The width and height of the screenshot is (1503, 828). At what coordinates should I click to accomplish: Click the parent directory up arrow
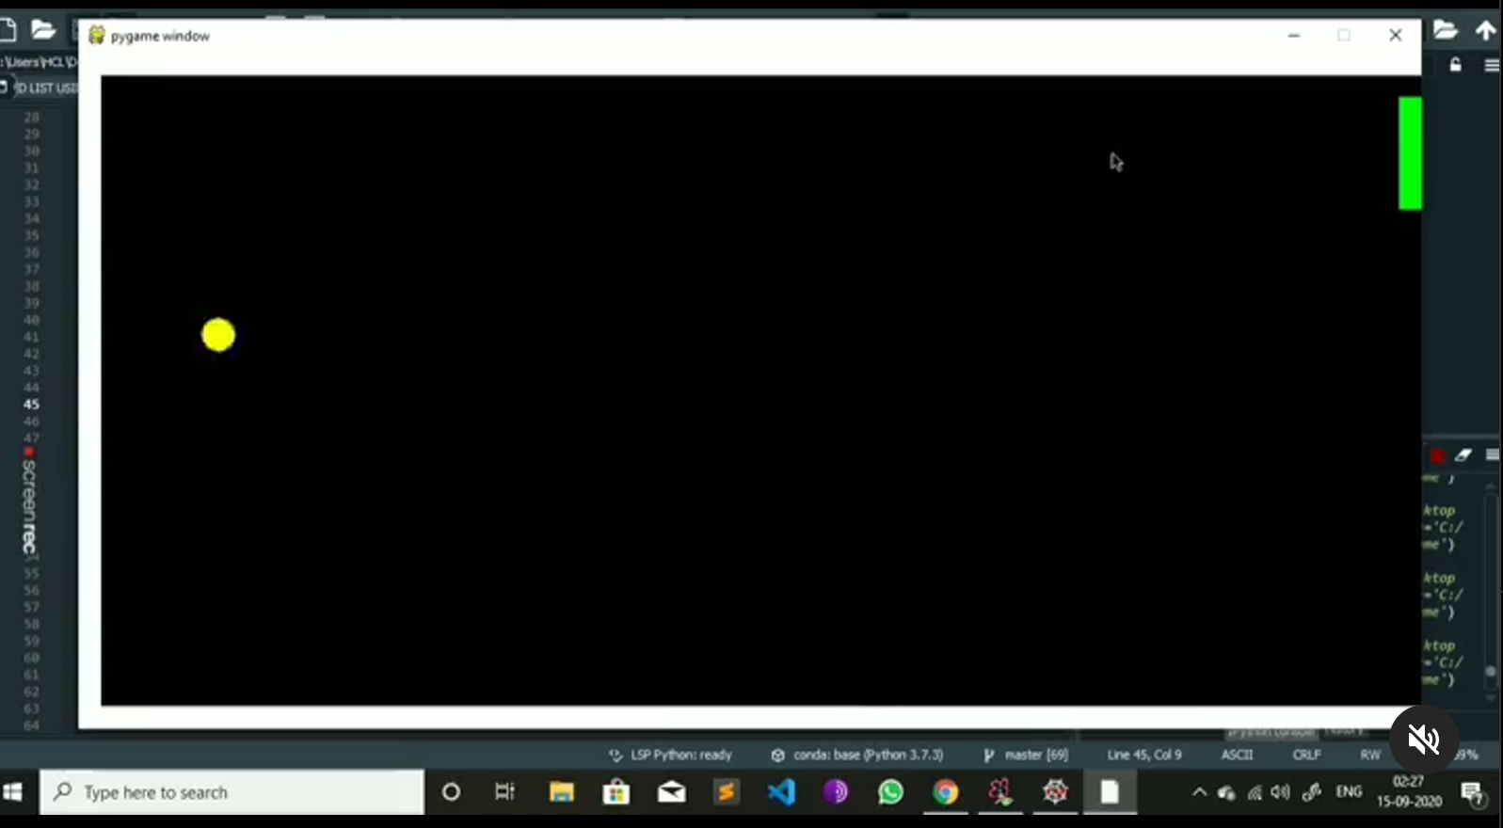[1485, 30]
